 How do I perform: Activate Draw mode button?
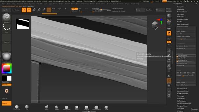coord(29,10)
